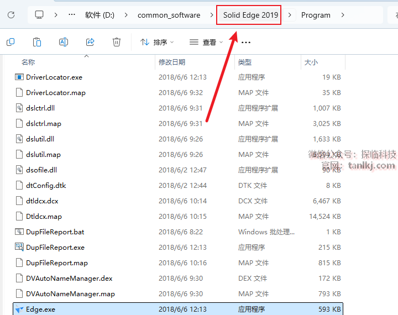Click DriverLocator.exe date 2018/6/6 12:13
Image resolution: width=398 pixels, height=315 pixels.
click(x=182, y=77)
